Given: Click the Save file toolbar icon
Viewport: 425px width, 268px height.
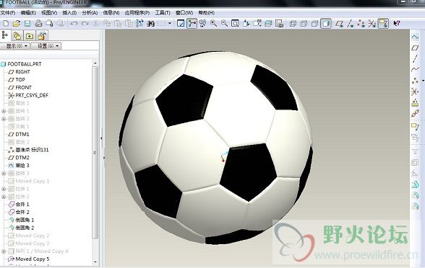Looking at the screenshot, I should click(27, 24).
